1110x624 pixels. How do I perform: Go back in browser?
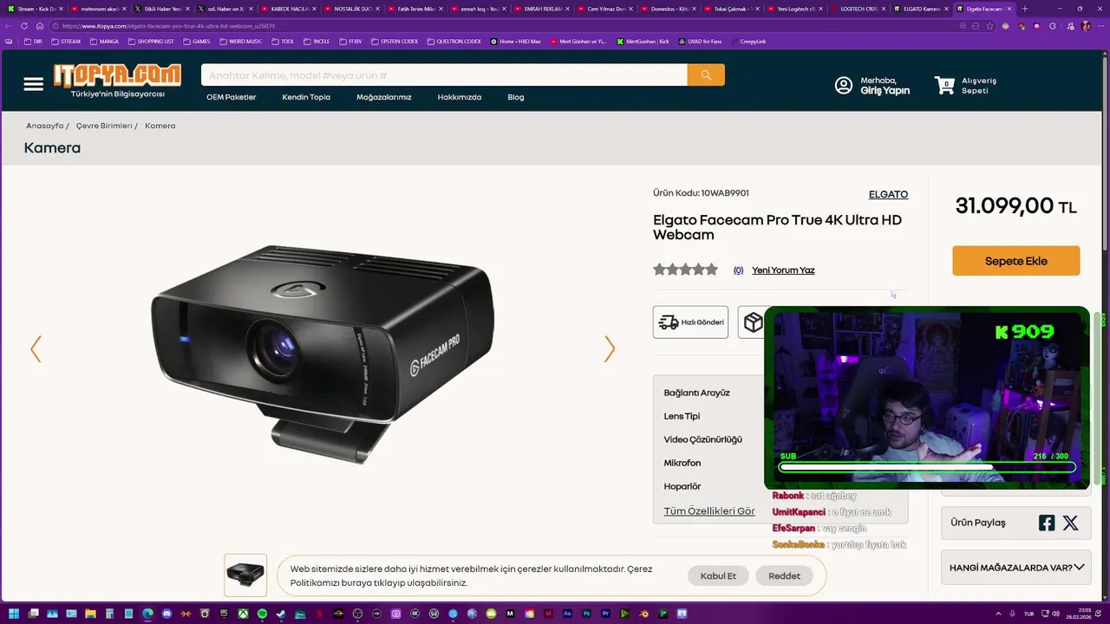pos(9,26)
